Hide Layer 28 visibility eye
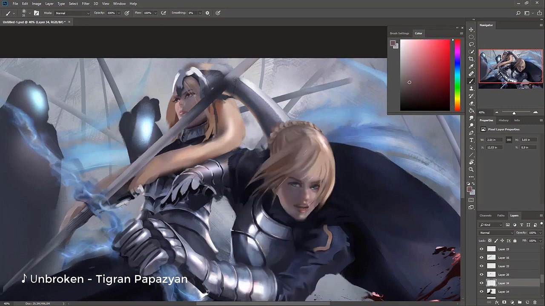Viewport: 545px width, 306px height. [x=482, y=275]
